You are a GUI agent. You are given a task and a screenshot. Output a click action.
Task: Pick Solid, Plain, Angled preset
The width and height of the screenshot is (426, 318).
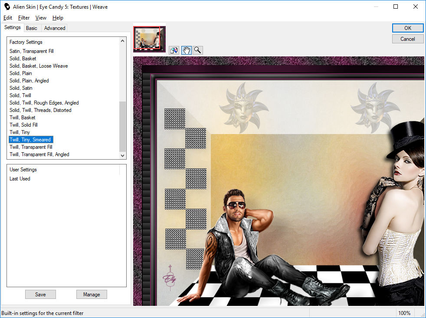(x=29, y=80)
